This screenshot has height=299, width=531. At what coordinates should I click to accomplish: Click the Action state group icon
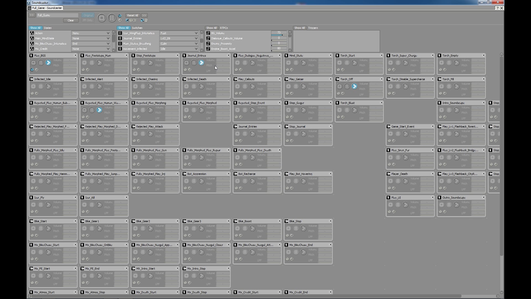tap(32, 33)
